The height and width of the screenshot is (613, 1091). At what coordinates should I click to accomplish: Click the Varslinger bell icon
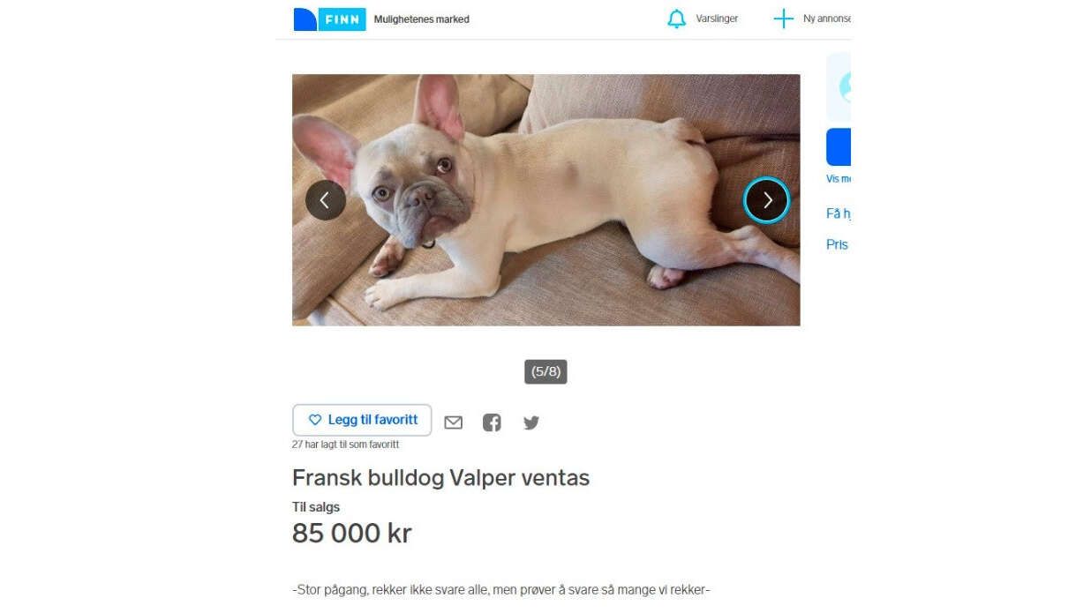(677, 19)
